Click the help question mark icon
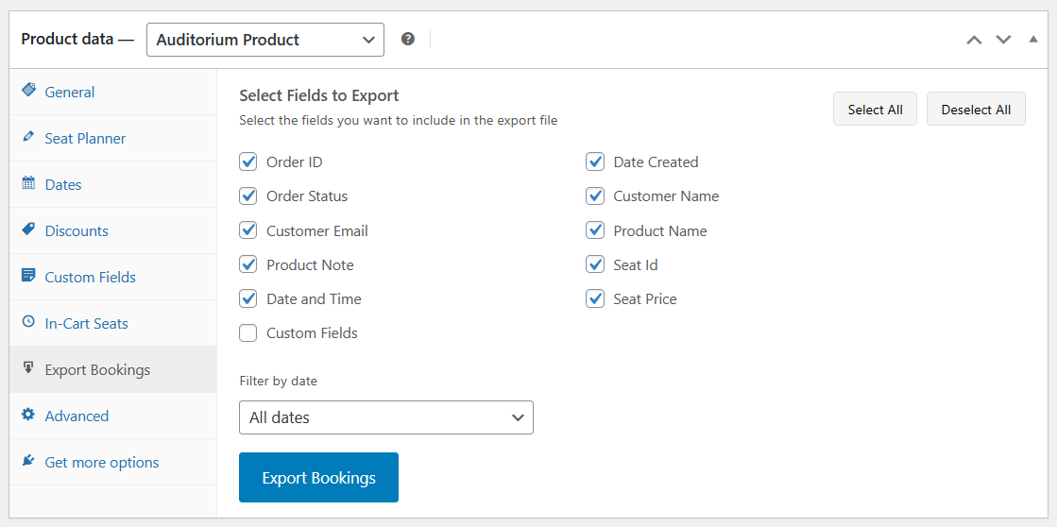 [408, 39]
